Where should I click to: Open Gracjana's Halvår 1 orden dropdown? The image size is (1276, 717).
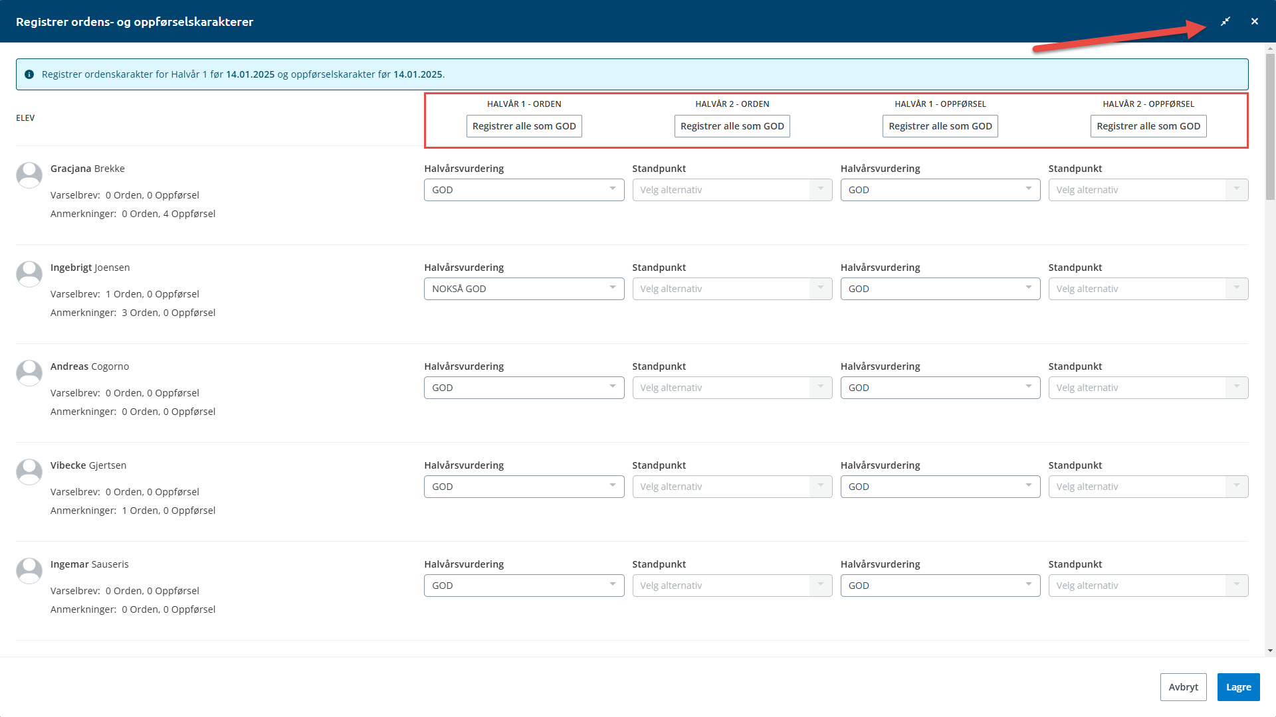(x=524, y=190)
